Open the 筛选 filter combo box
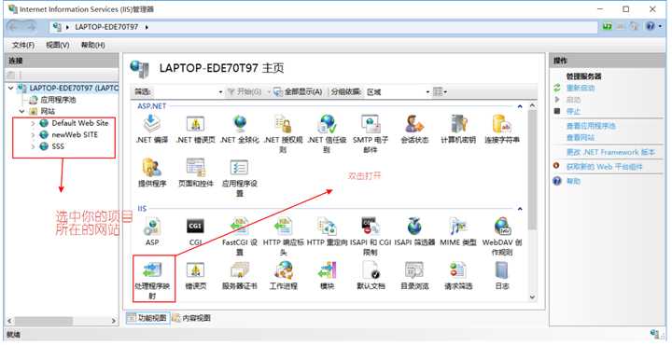This screenshot has height=345, width=672. pos(189,91)
